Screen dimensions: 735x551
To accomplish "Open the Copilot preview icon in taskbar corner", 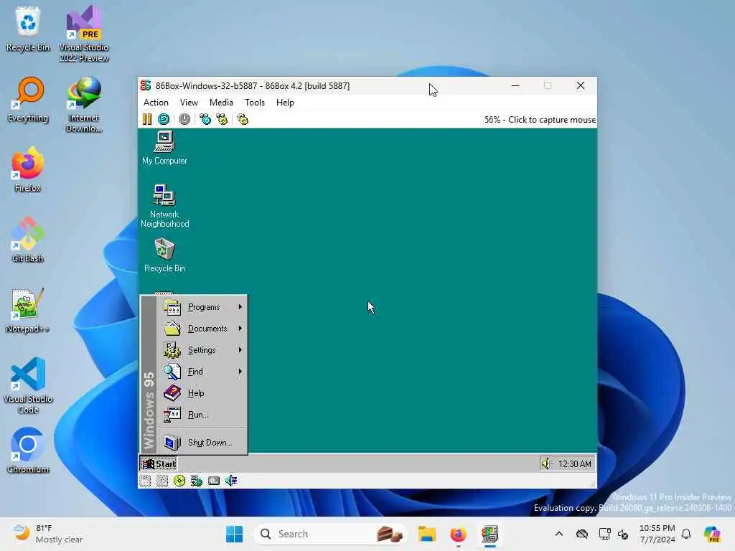I will coord(712,534).
